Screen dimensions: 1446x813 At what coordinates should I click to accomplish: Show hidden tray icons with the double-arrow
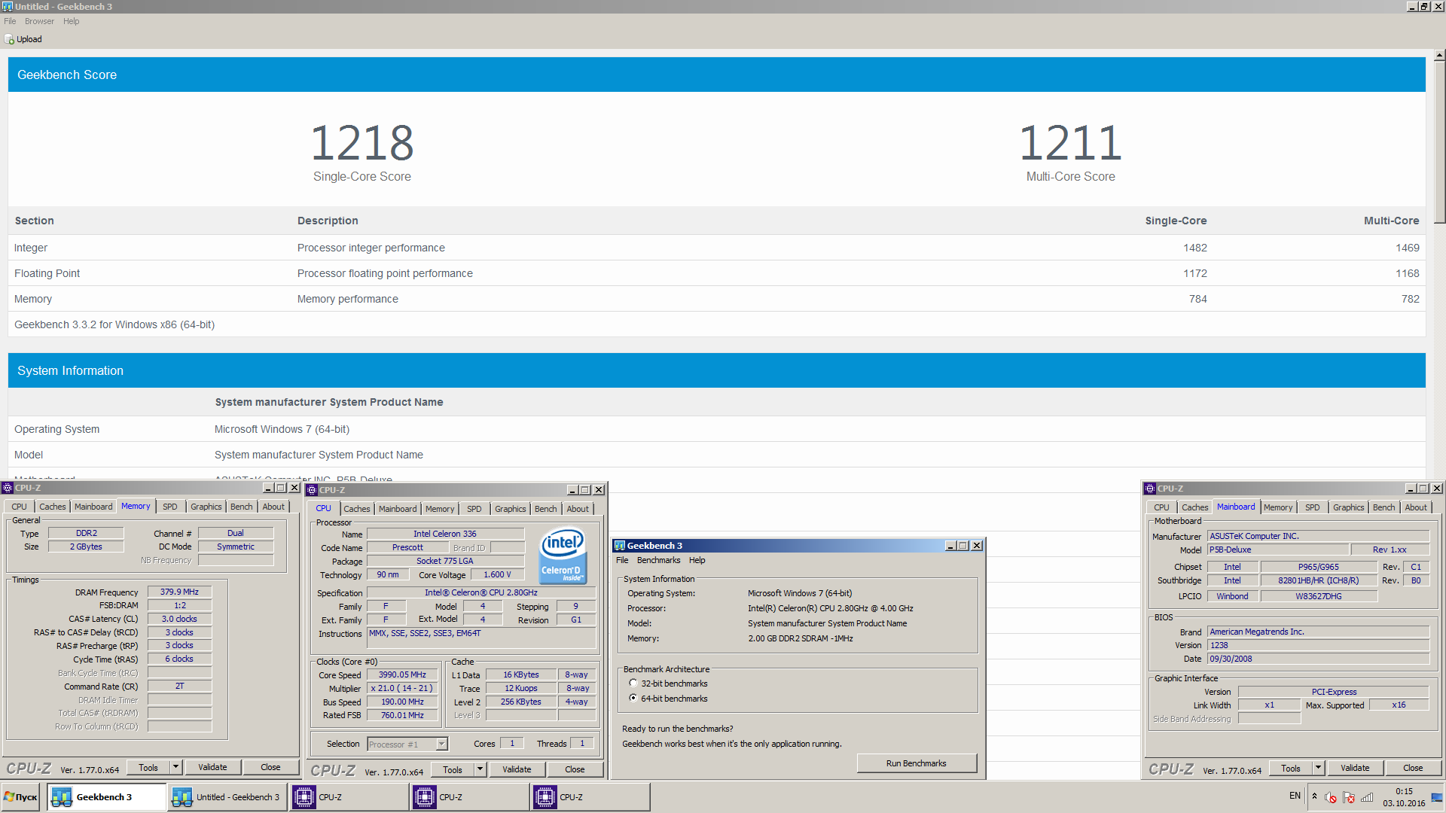click(x=1314, y=796)
